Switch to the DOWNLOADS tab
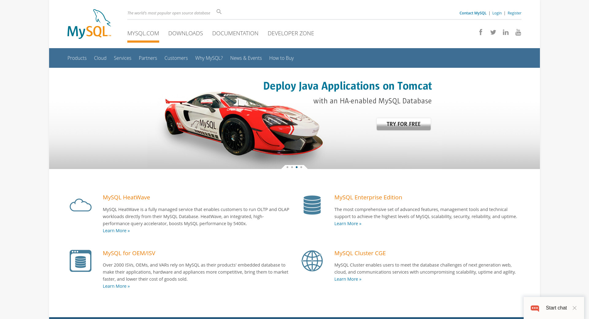The image size is (589, 319). point(186,33)
